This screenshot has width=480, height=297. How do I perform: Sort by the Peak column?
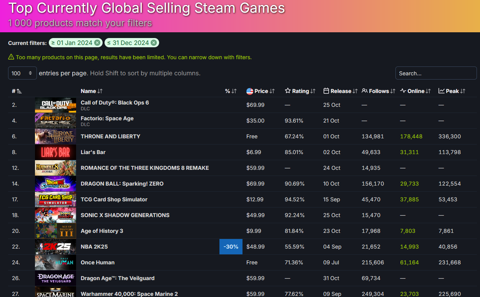452,91
